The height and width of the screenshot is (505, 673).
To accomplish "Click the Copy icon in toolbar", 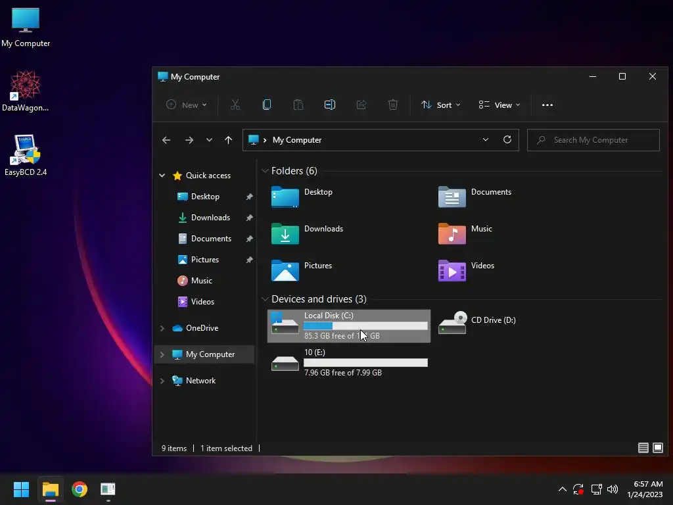I will pos(267,105).
